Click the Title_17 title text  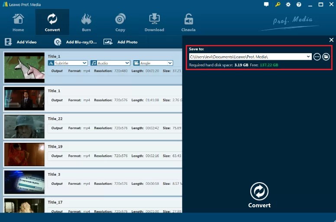[55, 202]
